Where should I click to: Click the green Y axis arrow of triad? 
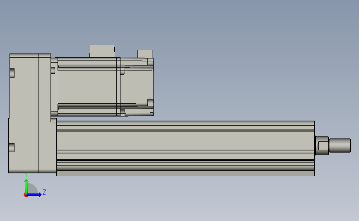tap(27, 187)
